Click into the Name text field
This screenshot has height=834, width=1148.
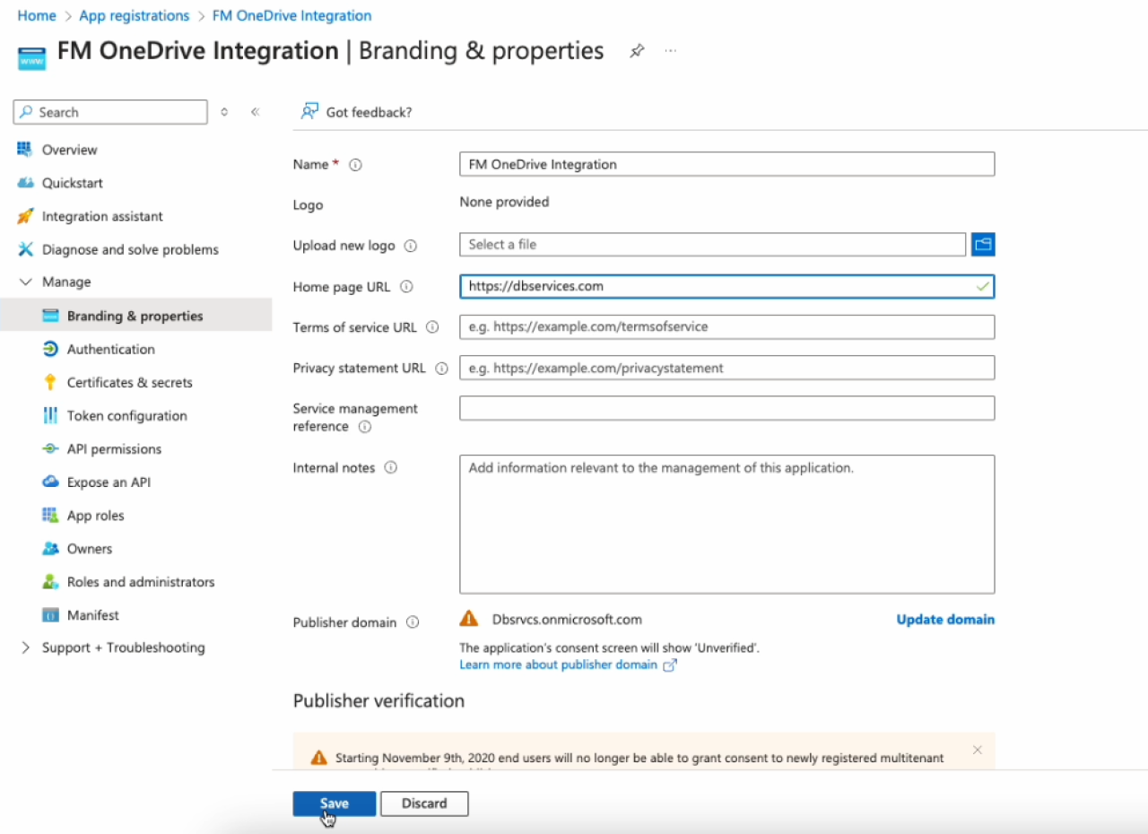point(727,164)
